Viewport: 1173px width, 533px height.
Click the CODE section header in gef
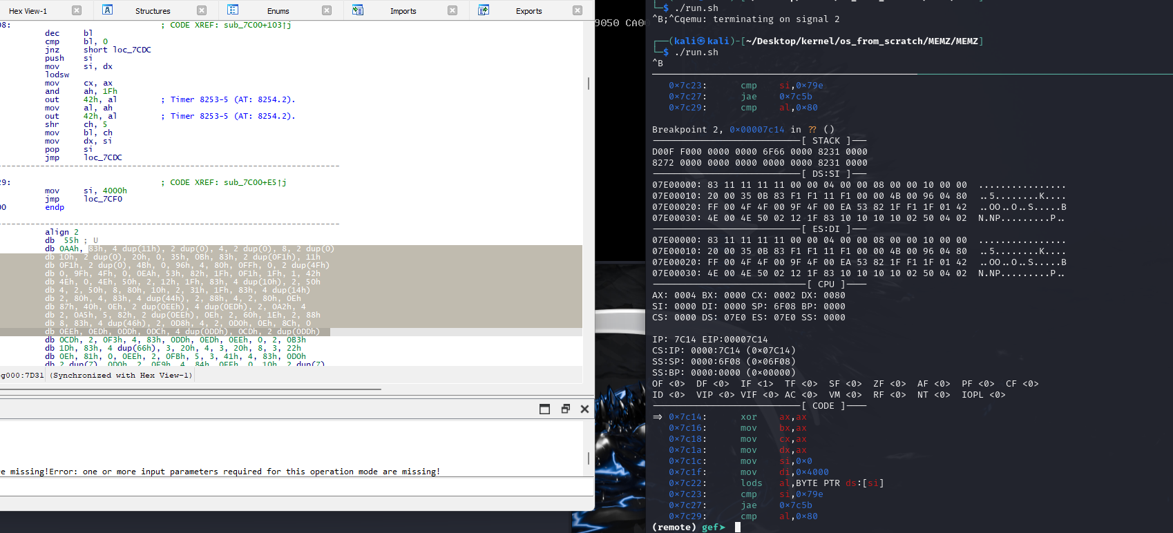point(823,406)
